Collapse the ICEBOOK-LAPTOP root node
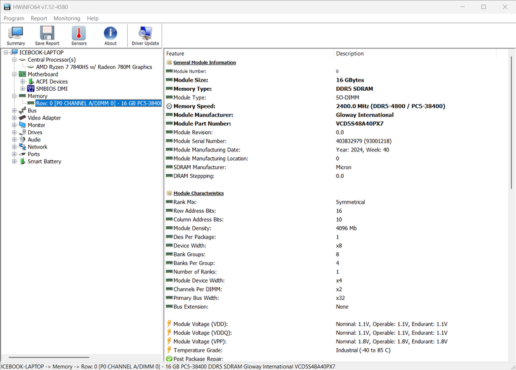 [x=6, y=52]
